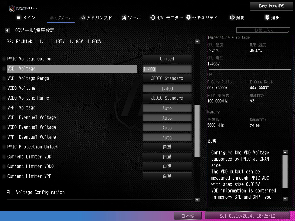
Task: Select the PMIC Voltage Option label
Action: click(x=29, y=59)
